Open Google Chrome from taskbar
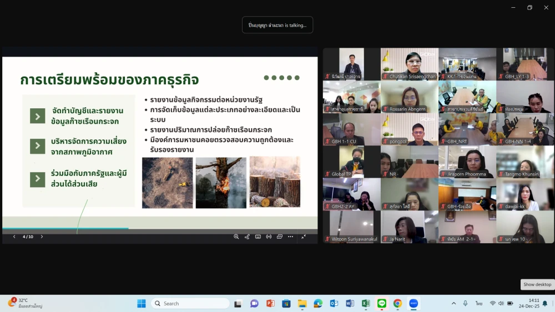Screen dimensions: 555x312 tap(397, 304)
